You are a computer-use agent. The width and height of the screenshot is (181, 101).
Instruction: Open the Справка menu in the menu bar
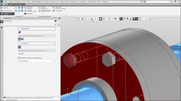pos(105,2)
